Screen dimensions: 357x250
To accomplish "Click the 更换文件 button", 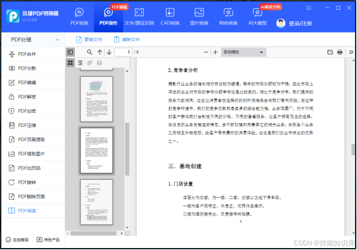I will (89, 39).
